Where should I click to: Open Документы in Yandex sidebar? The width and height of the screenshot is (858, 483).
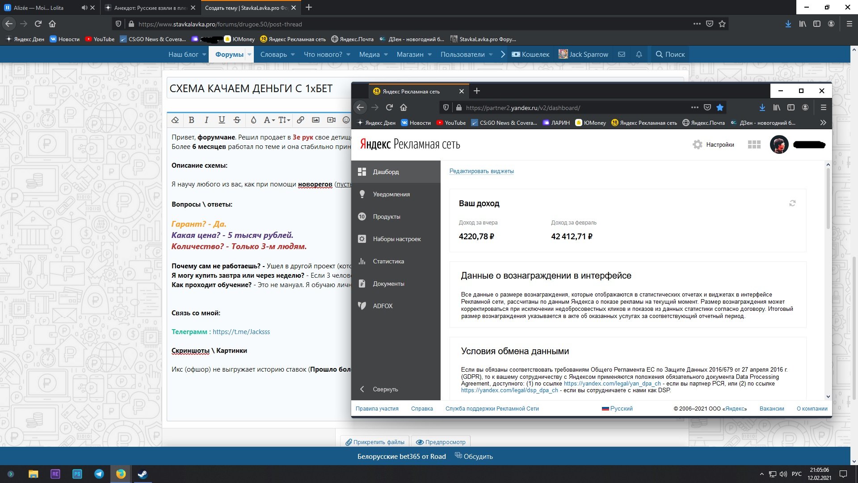(396, 284)
